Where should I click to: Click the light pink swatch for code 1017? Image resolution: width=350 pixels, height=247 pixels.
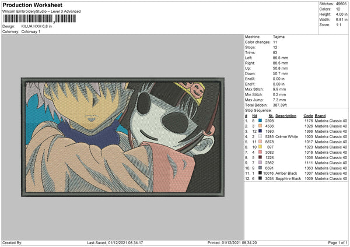pyautogui.click(x=260, y=142)
